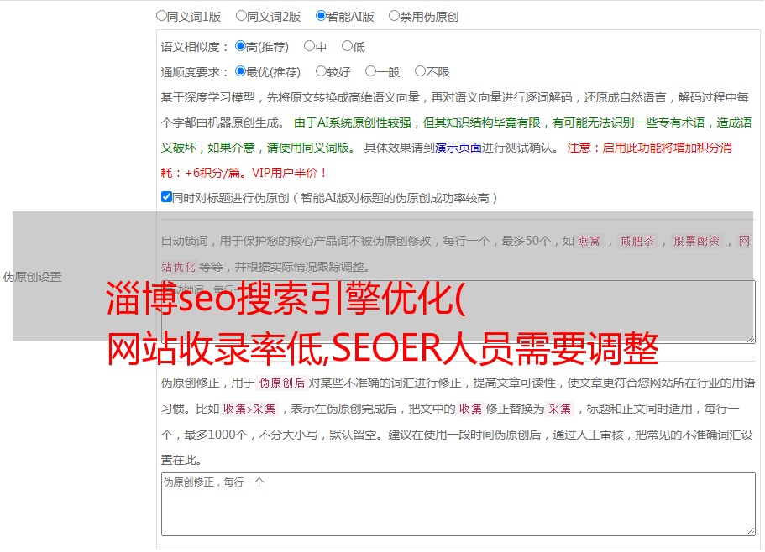Click the 伪原创修正 textarea
765x552 pixels.
tap(458, 504)
